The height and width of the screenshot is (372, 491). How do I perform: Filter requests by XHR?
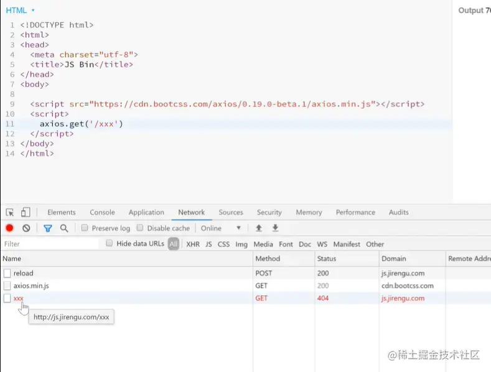pyautogui.click(x=193, y=244)
